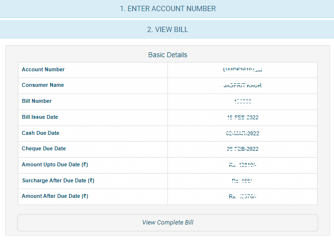Click the Surcharge After Due Date label
Viewport: 334px width, 241px height.
coord(58,181)
